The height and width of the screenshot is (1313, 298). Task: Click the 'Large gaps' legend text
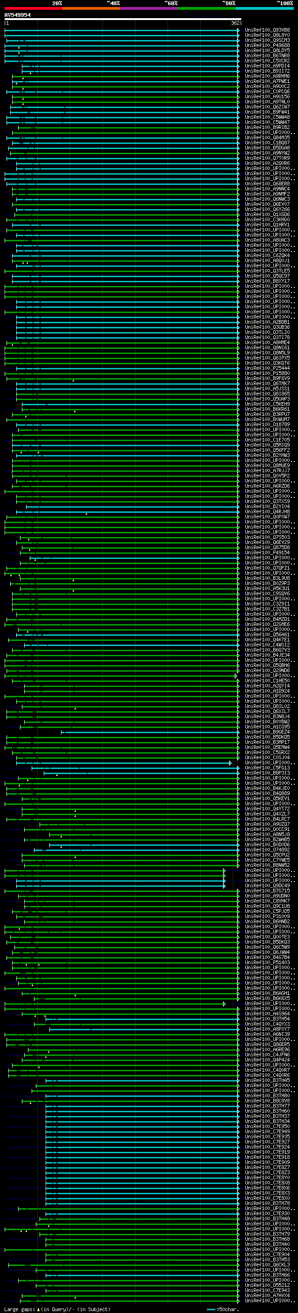point(20,1309)
